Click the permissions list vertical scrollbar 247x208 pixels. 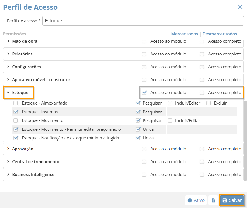point(245,139)
